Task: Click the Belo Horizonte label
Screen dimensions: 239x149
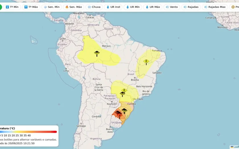Action: coord(144,86)
